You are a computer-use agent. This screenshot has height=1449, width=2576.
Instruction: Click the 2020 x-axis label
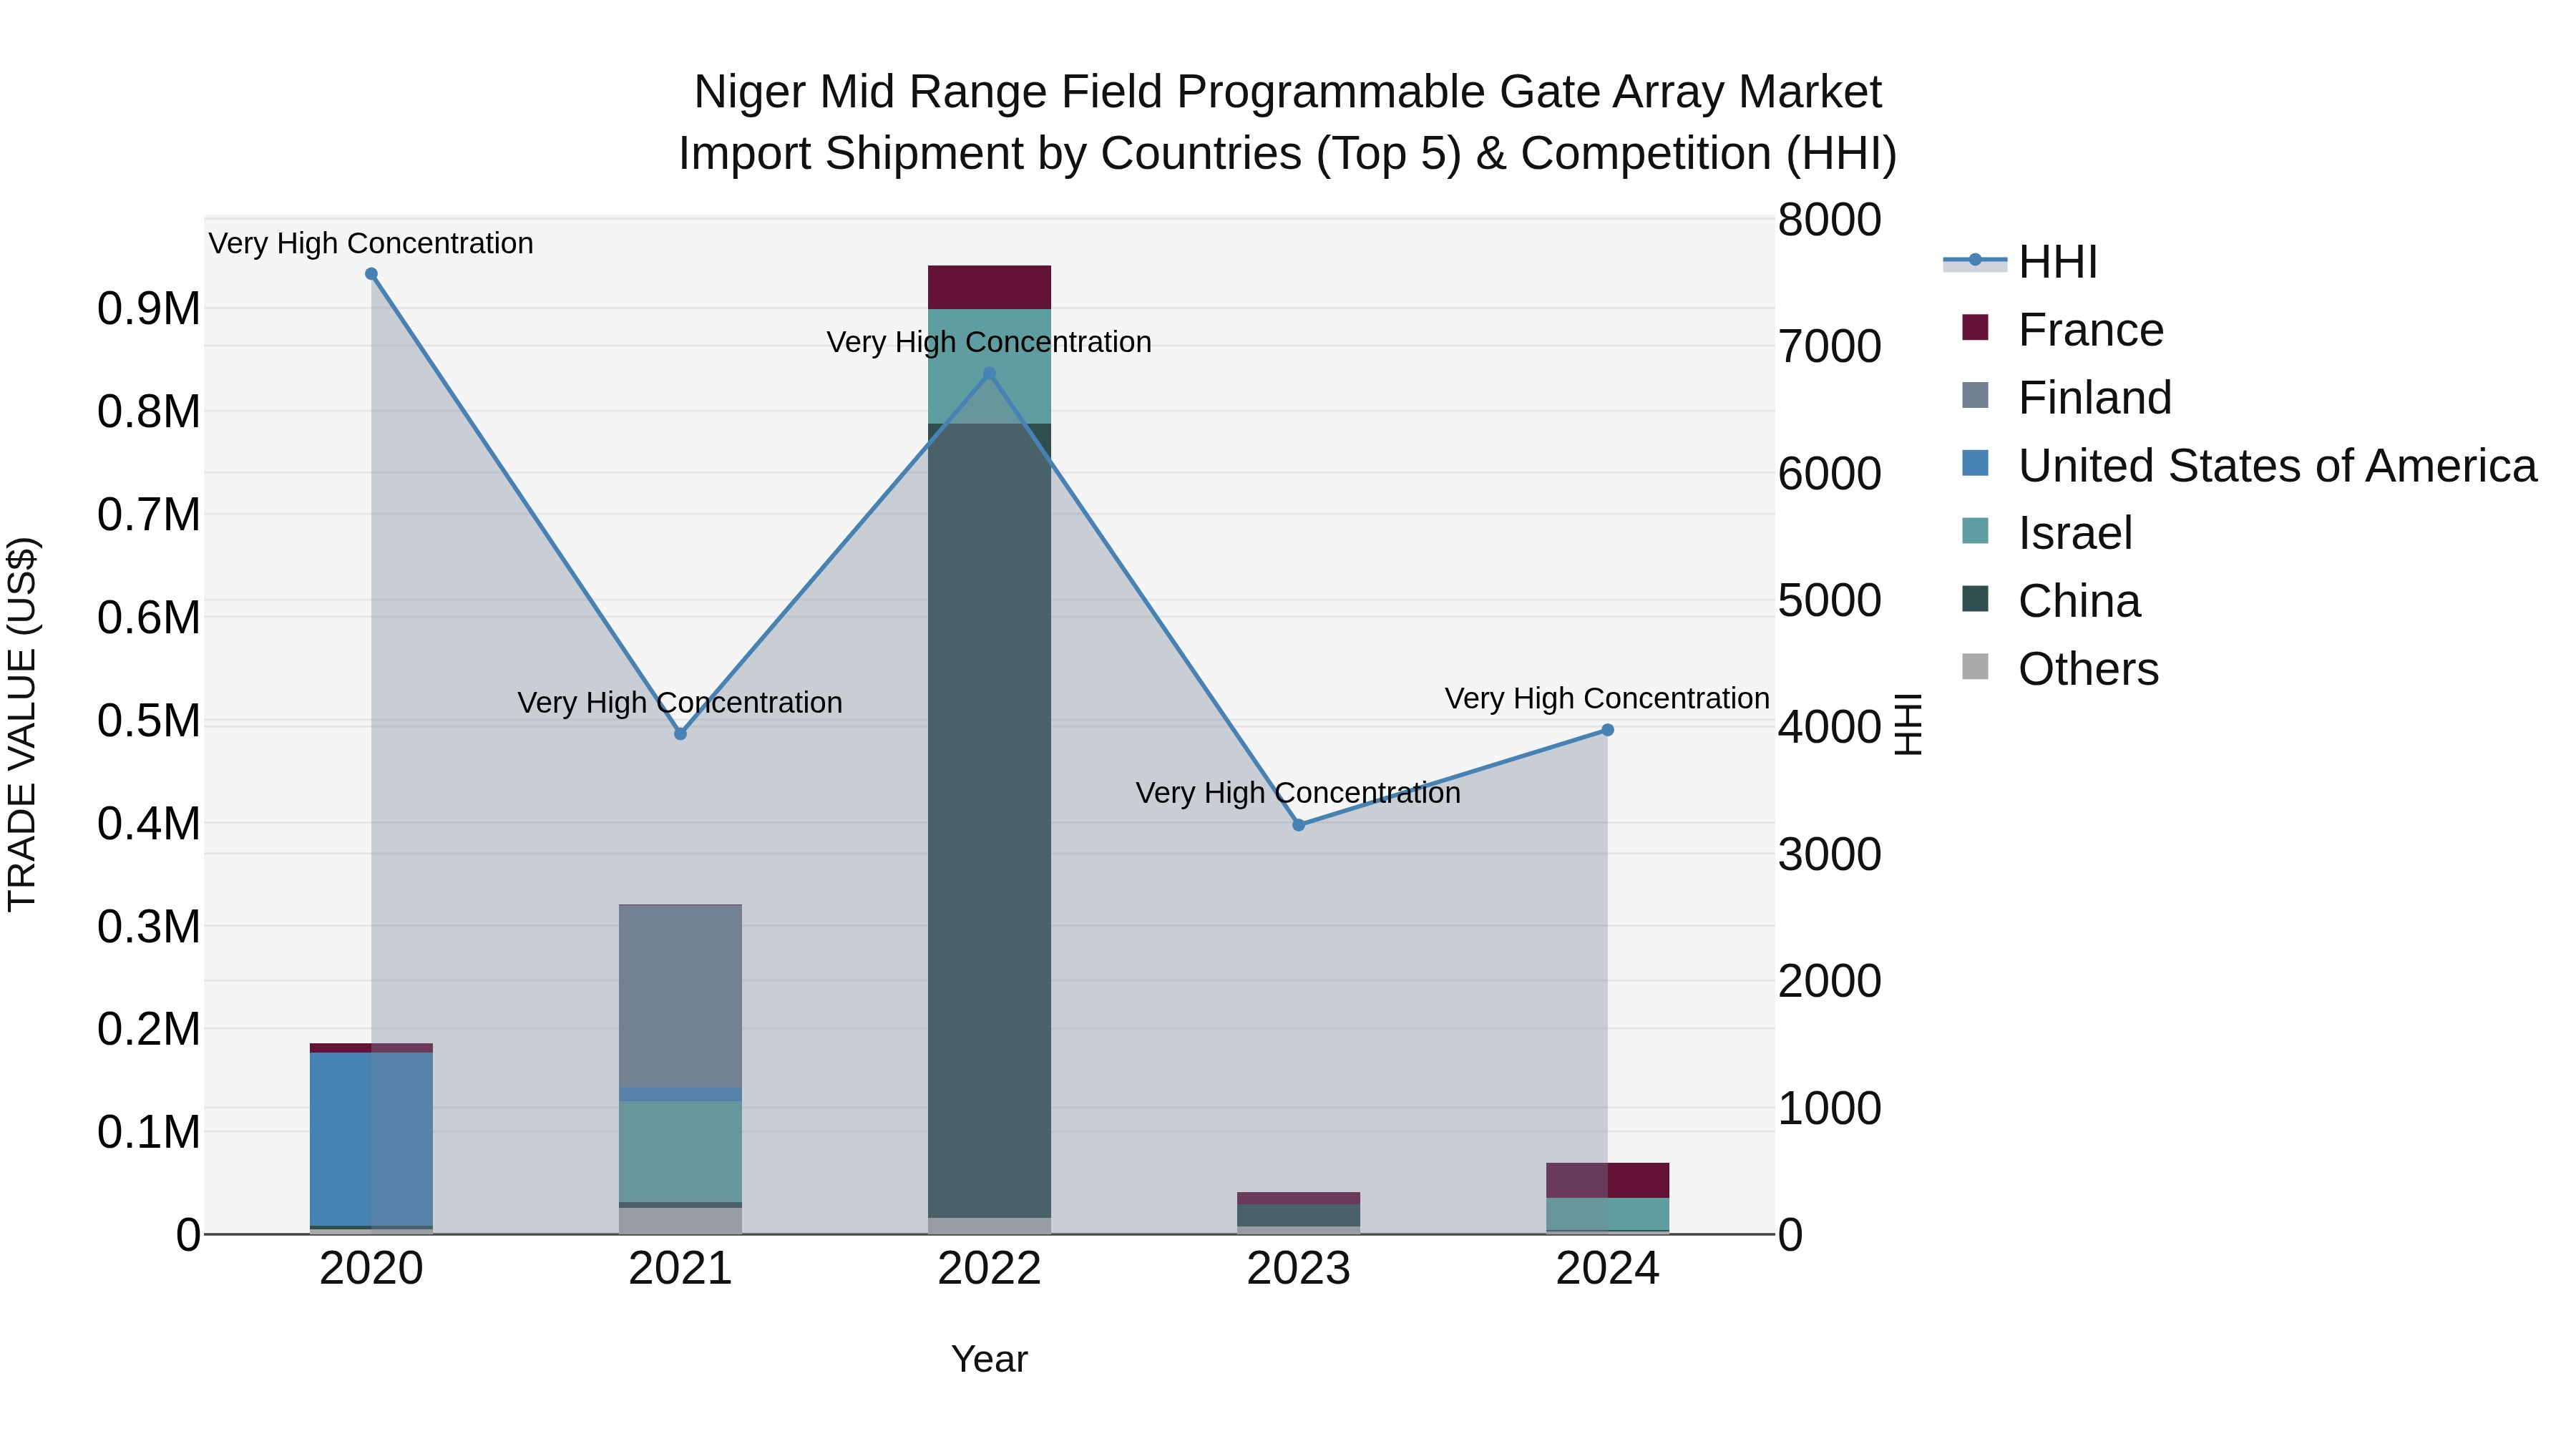(x=371, y=1269)
